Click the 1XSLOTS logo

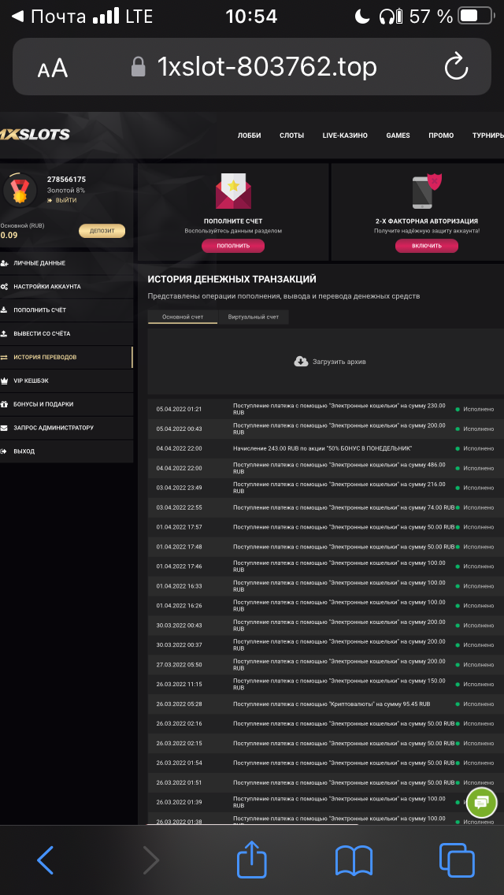[x=35, y=135]
